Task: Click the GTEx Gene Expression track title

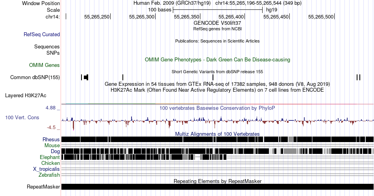Action: (217, 84)
